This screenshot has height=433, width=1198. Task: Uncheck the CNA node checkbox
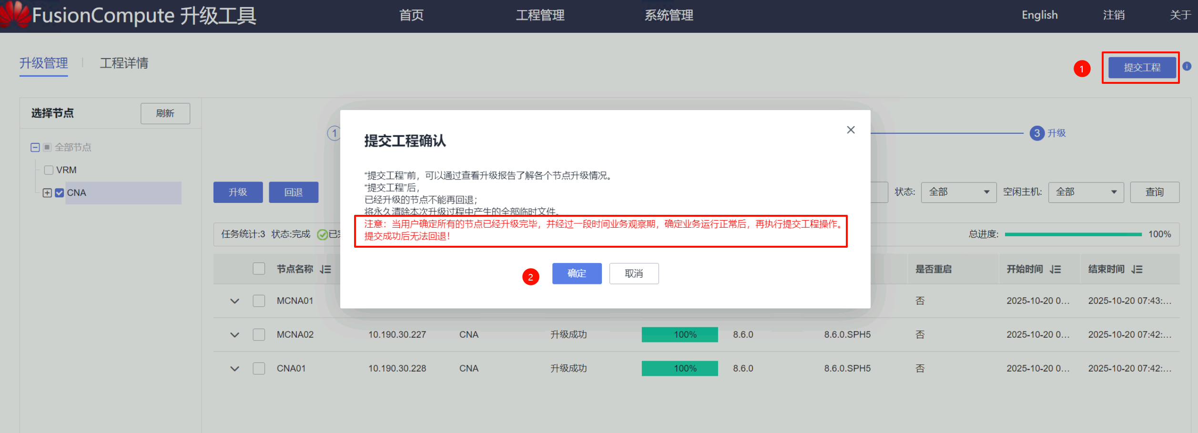point(60,193)
